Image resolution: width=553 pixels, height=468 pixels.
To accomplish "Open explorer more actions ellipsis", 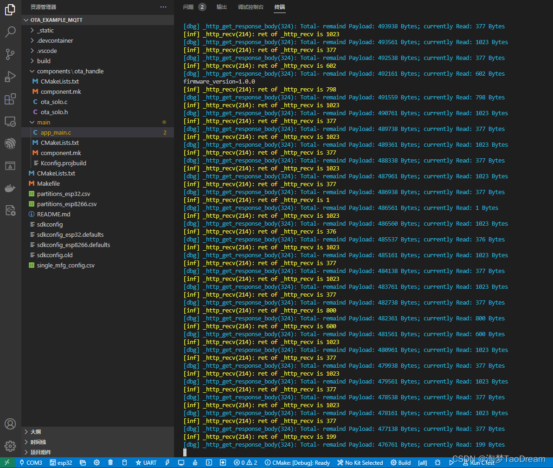I will pos(163,7).
